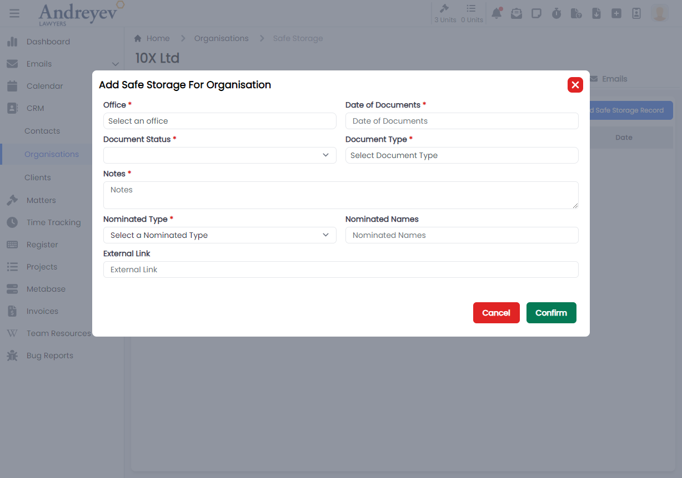The height and width of the screenshot is (478, 682).
Task: Click the open envelope mail icon
Action: pos(516,14)
